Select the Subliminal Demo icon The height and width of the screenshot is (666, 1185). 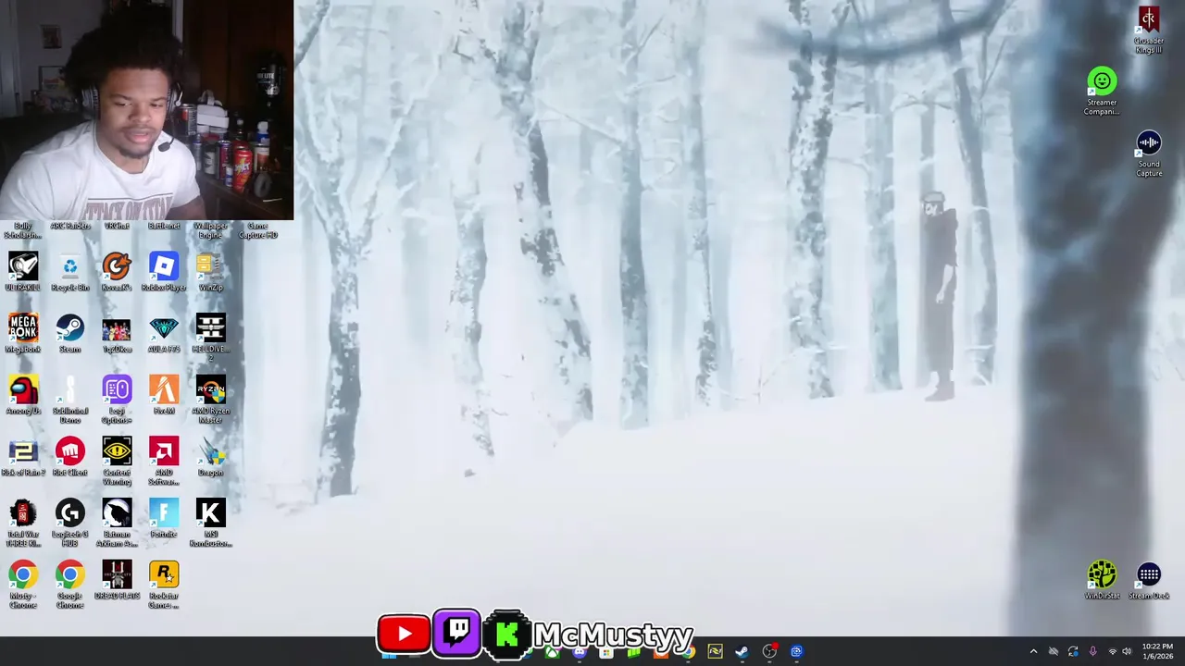click(x=70, y=400)
